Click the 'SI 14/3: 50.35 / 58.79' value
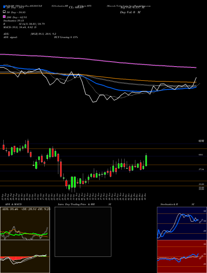The width and height of the screenshot is (207, 273). 32,24
